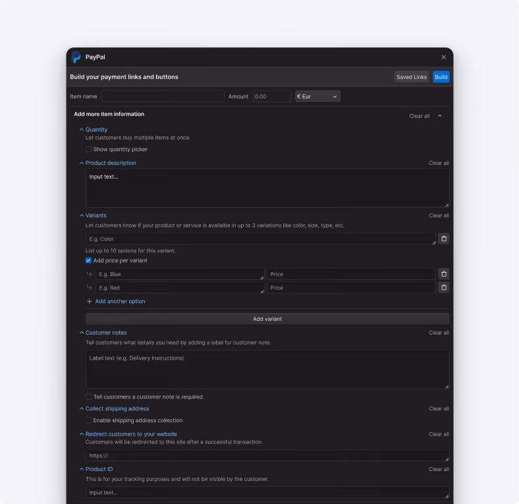Clear all item information at top

(x=420, y=116)
